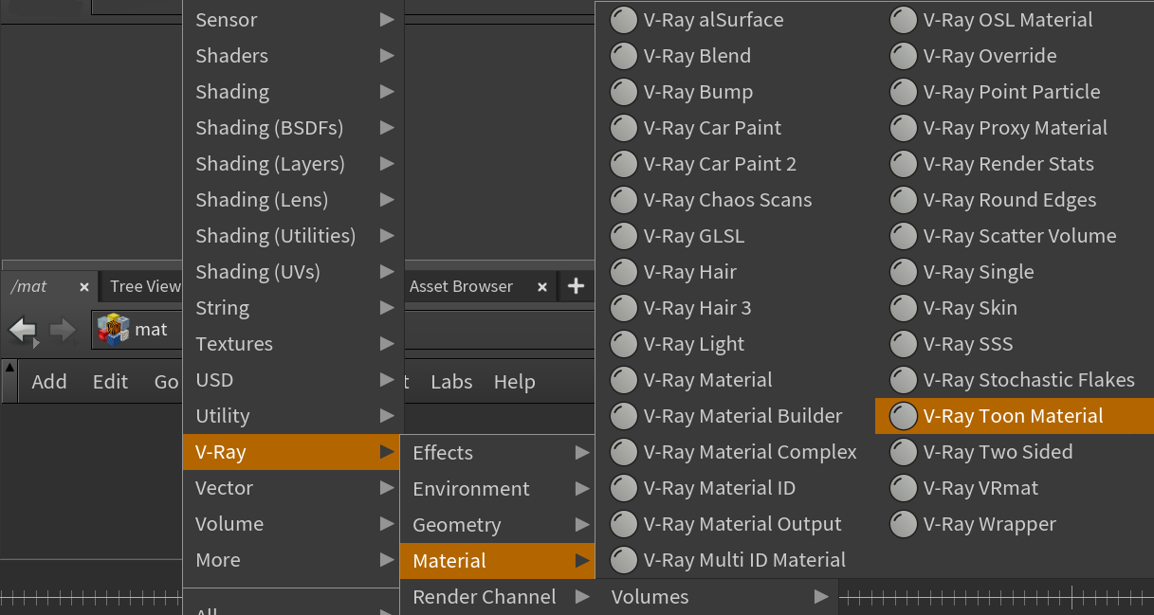Click the V-Ray Override icon
The width and height of the screenshot is (1154, 615).
(904, 56)
